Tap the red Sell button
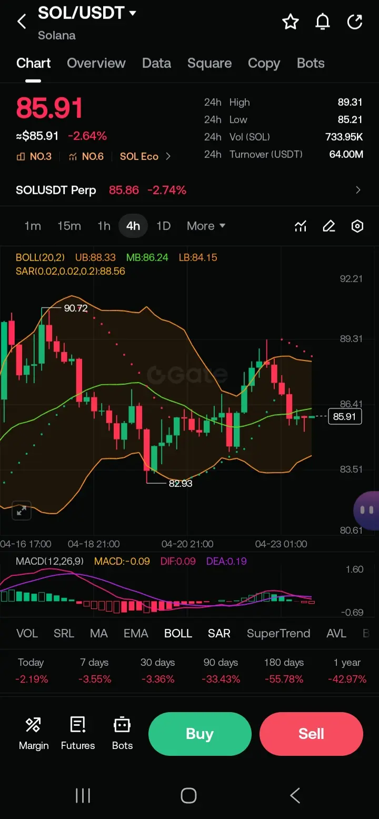Viewport: 379px width, 819px height. [311, 734]
